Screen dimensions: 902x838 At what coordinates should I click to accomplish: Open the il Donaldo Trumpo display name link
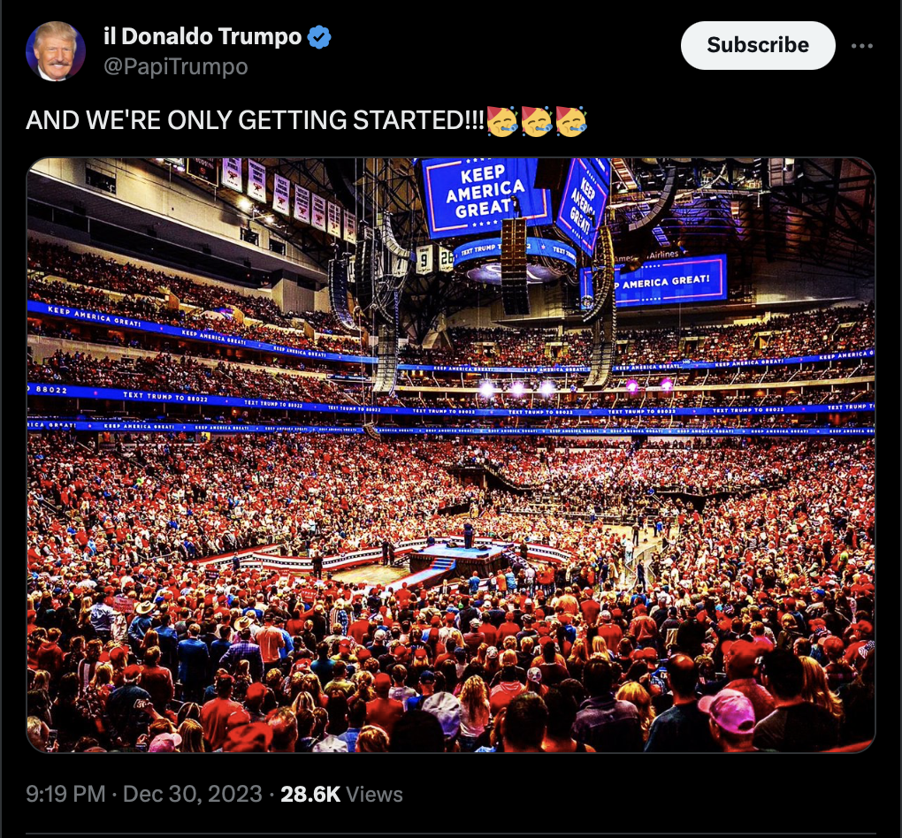click(x=203, y=37)
